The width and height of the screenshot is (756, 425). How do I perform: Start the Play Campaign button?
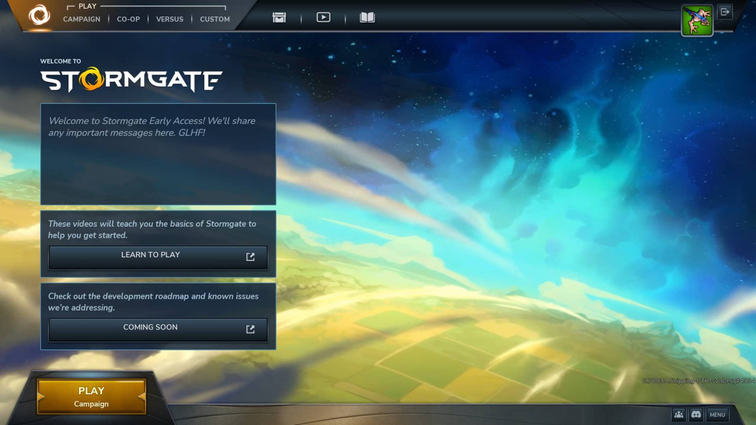coord(92,397)
